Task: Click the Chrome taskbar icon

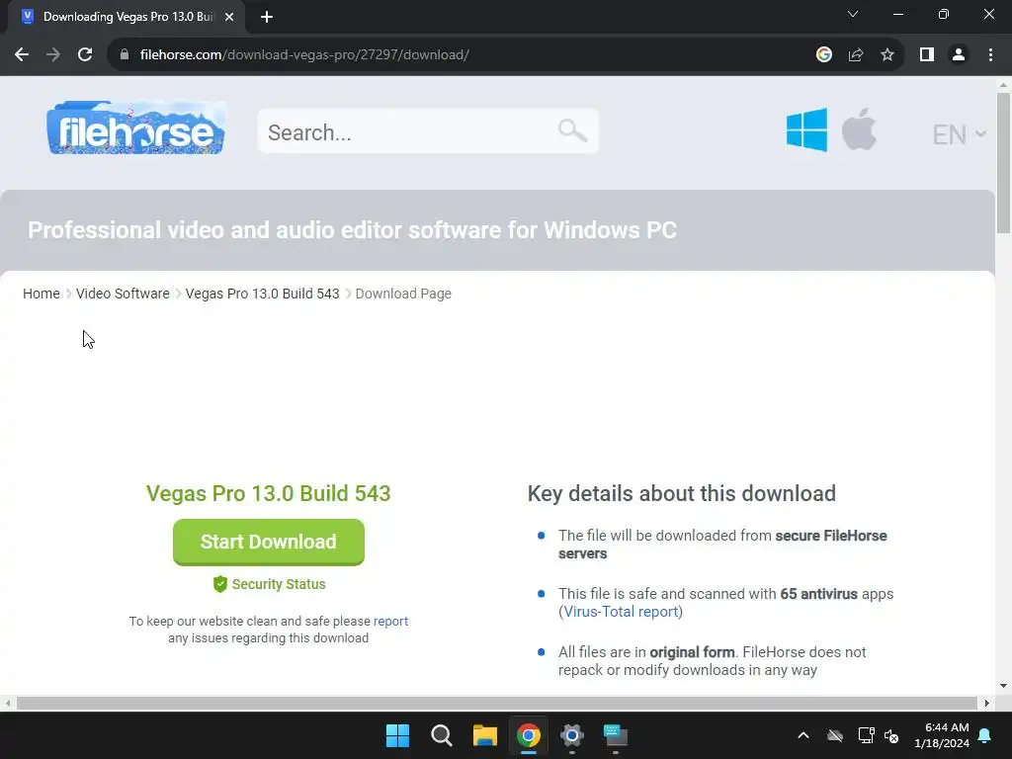Action: pos(529,735)
